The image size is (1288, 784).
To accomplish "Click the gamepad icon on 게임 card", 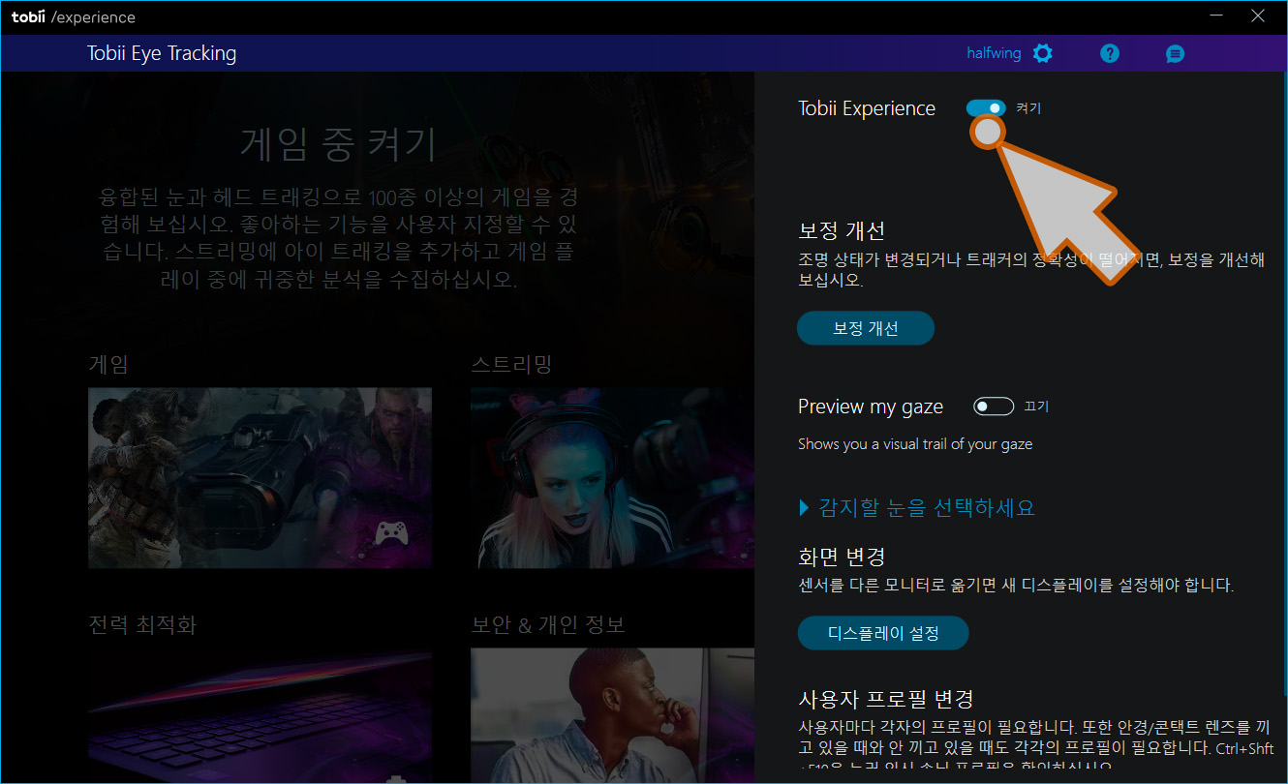I will coord(391,532).
